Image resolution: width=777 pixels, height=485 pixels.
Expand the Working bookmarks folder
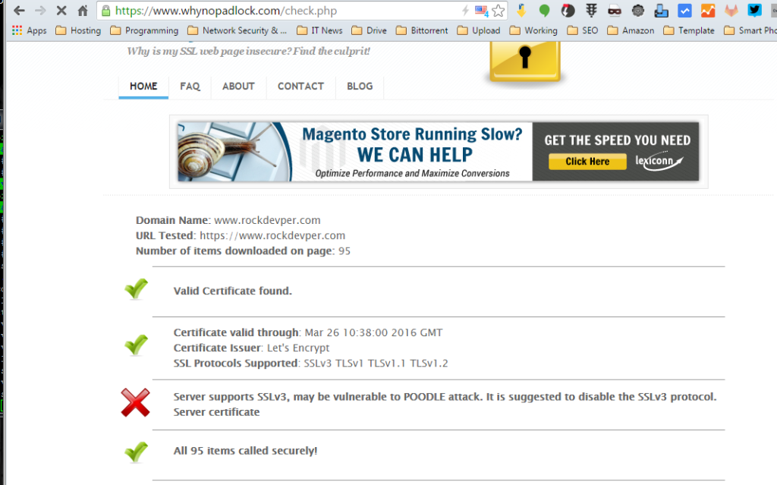pos(533,31)
